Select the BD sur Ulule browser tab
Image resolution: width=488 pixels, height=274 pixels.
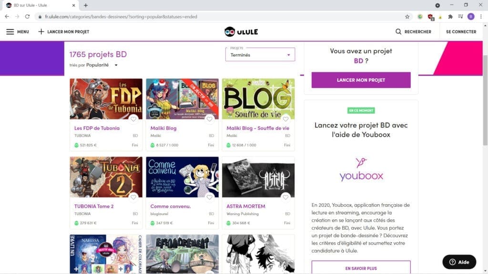[38, 5]
